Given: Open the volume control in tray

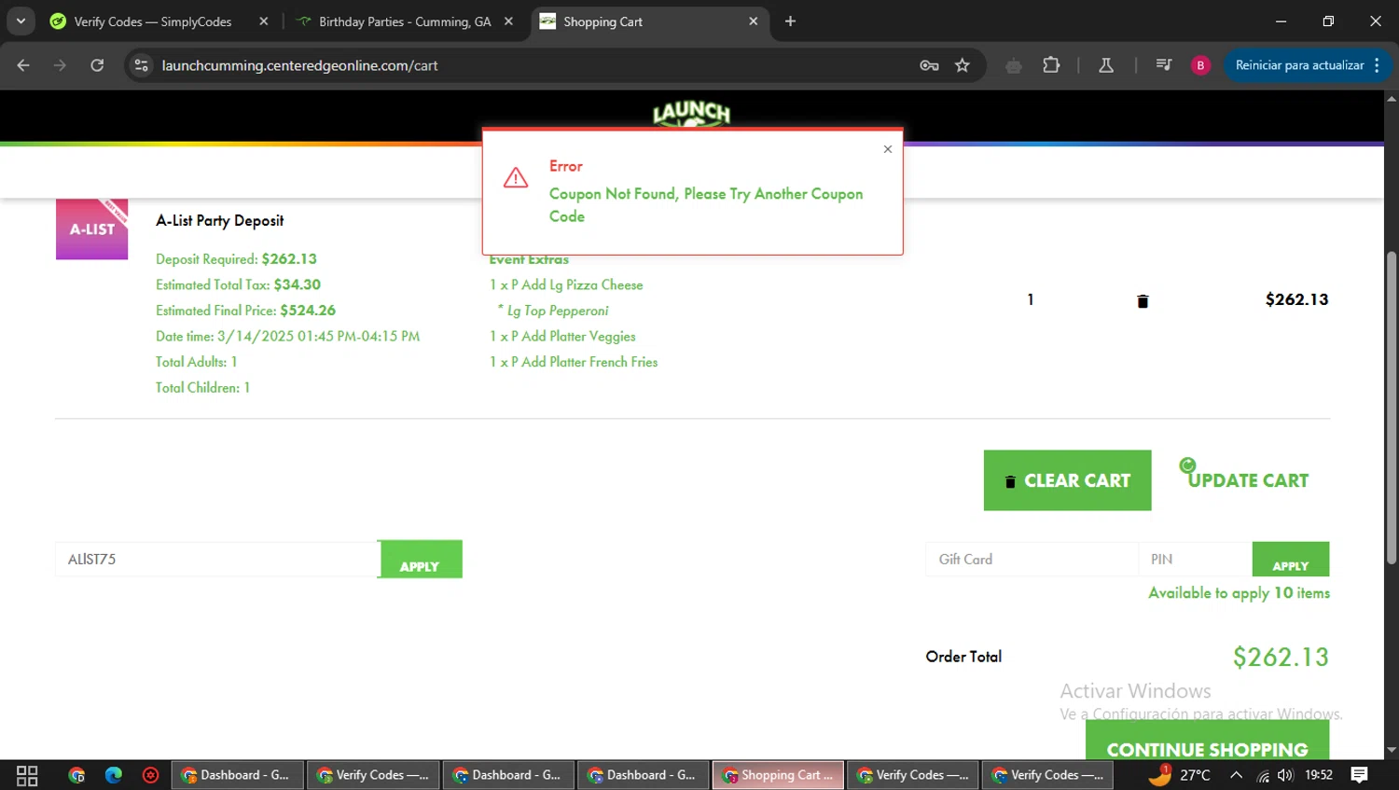Looking at the screenshot, I should click(1286, 775).
